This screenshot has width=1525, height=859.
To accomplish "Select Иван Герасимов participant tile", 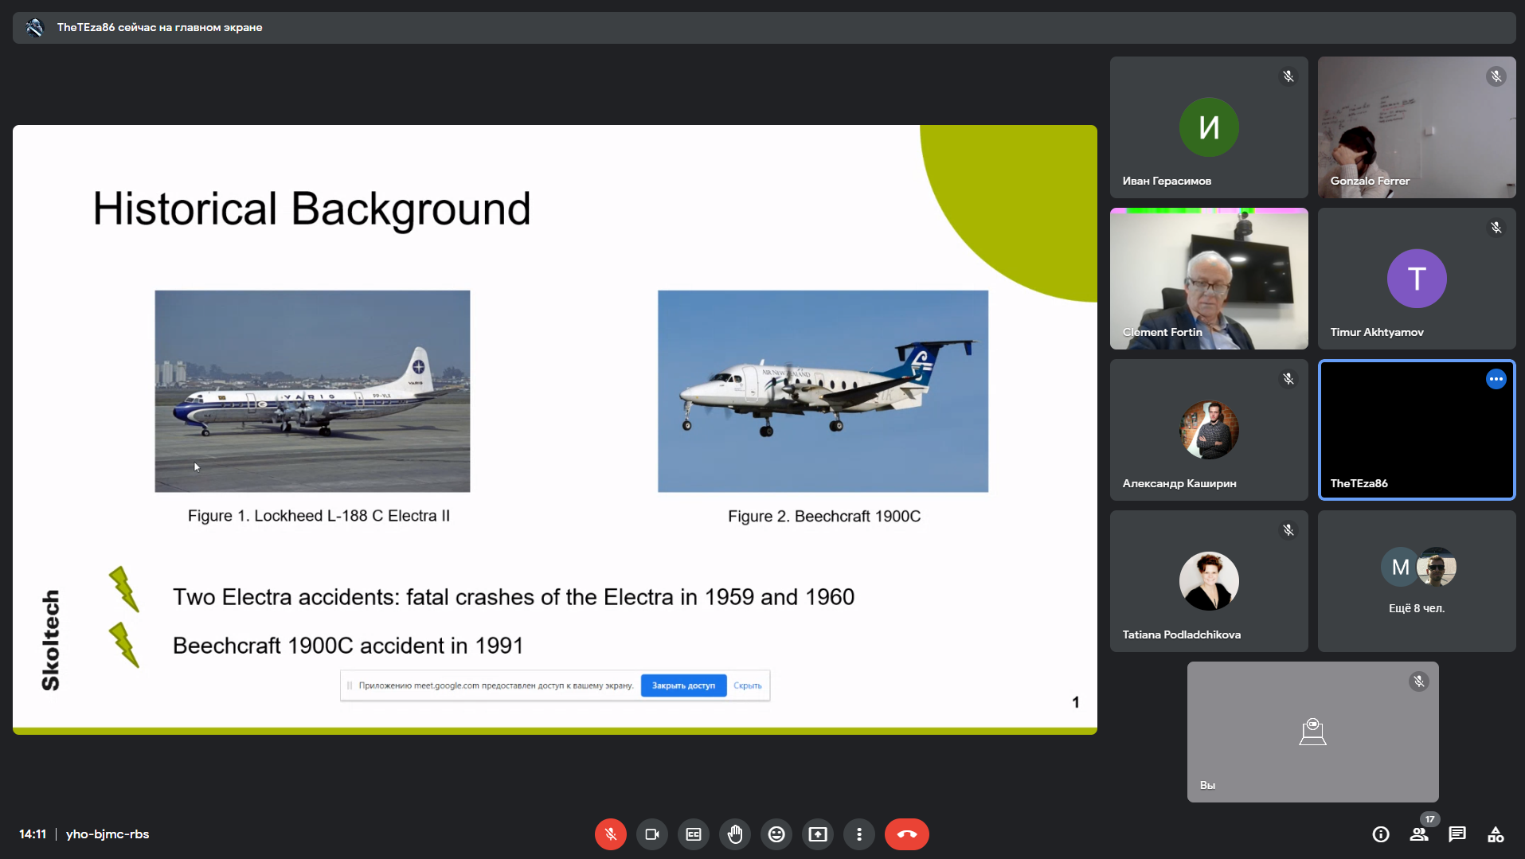I will pos(1209,127).
